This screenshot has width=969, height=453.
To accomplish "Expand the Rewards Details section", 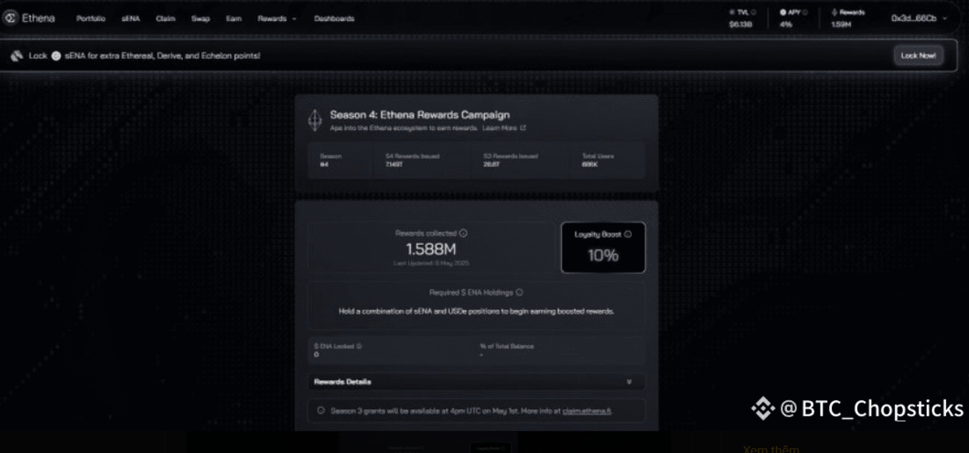I will coord(476,381).
